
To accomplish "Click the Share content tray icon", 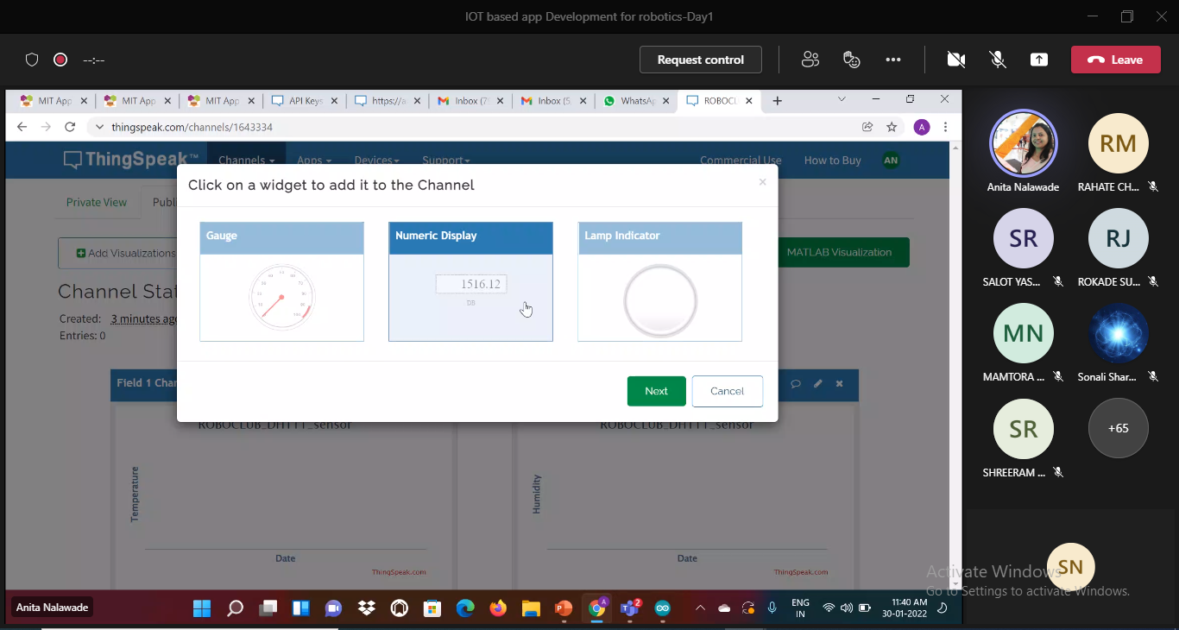I will (x=1039, y=60).
